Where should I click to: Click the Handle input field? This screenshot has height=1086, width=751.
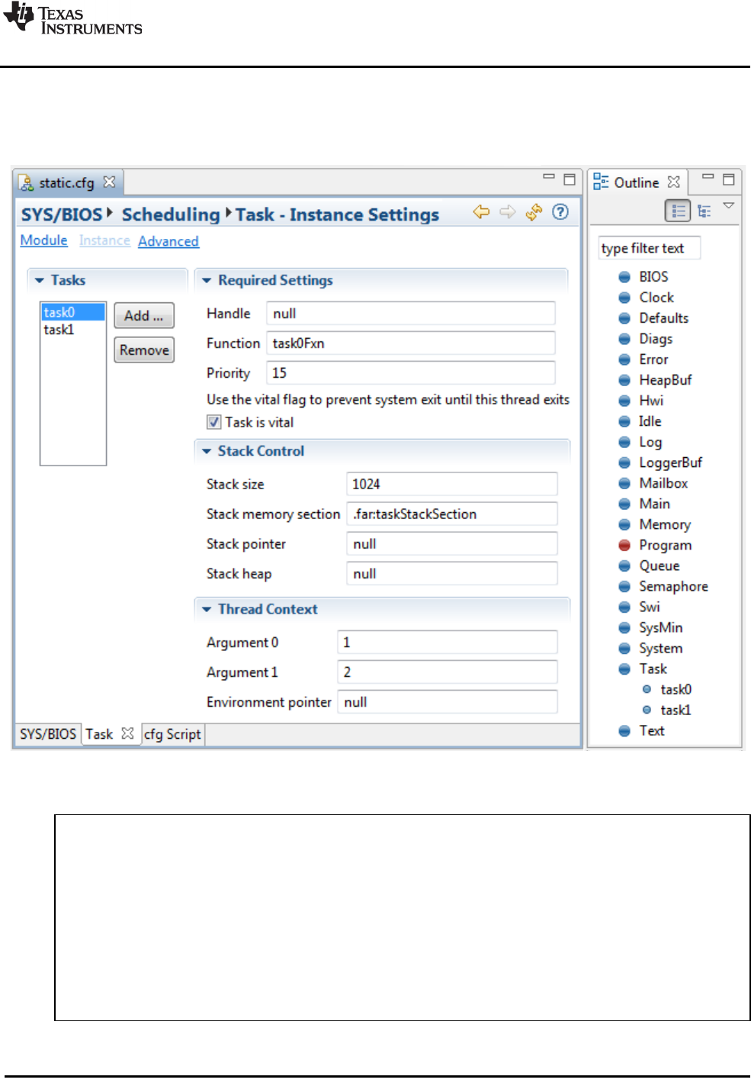tap(411, 314)
